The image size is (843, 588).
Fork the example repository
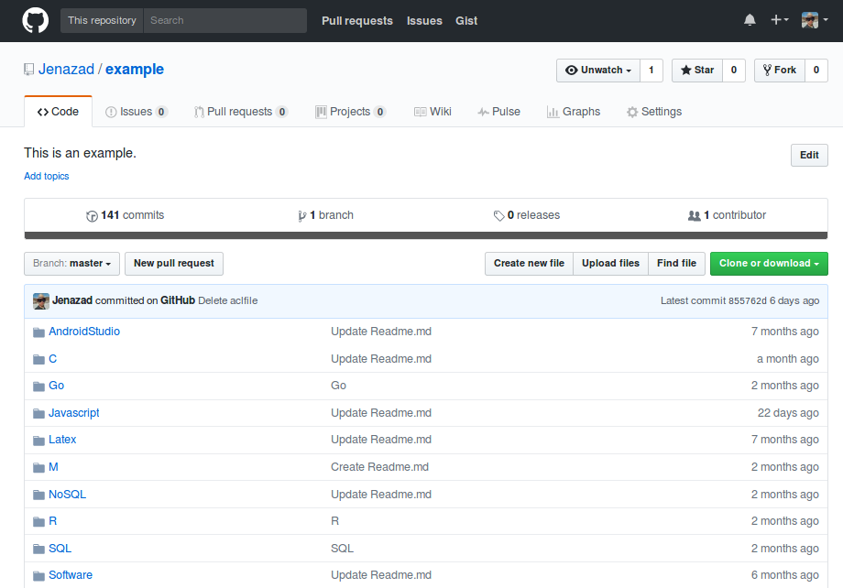[780, 70]
